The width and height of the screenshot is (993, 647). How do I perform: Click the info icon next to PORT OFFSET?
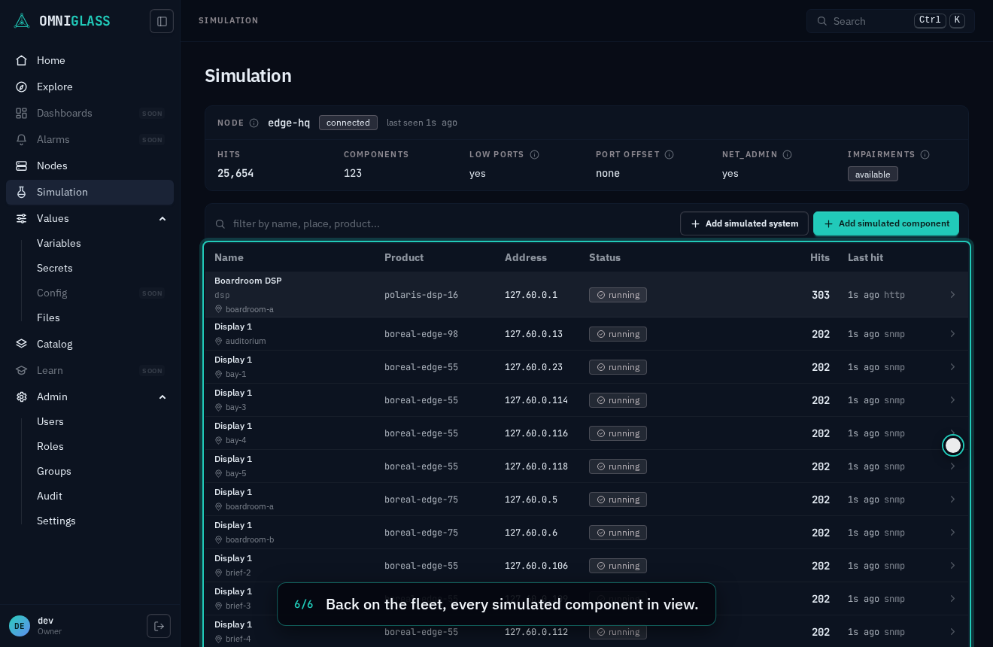pos(670,154)
